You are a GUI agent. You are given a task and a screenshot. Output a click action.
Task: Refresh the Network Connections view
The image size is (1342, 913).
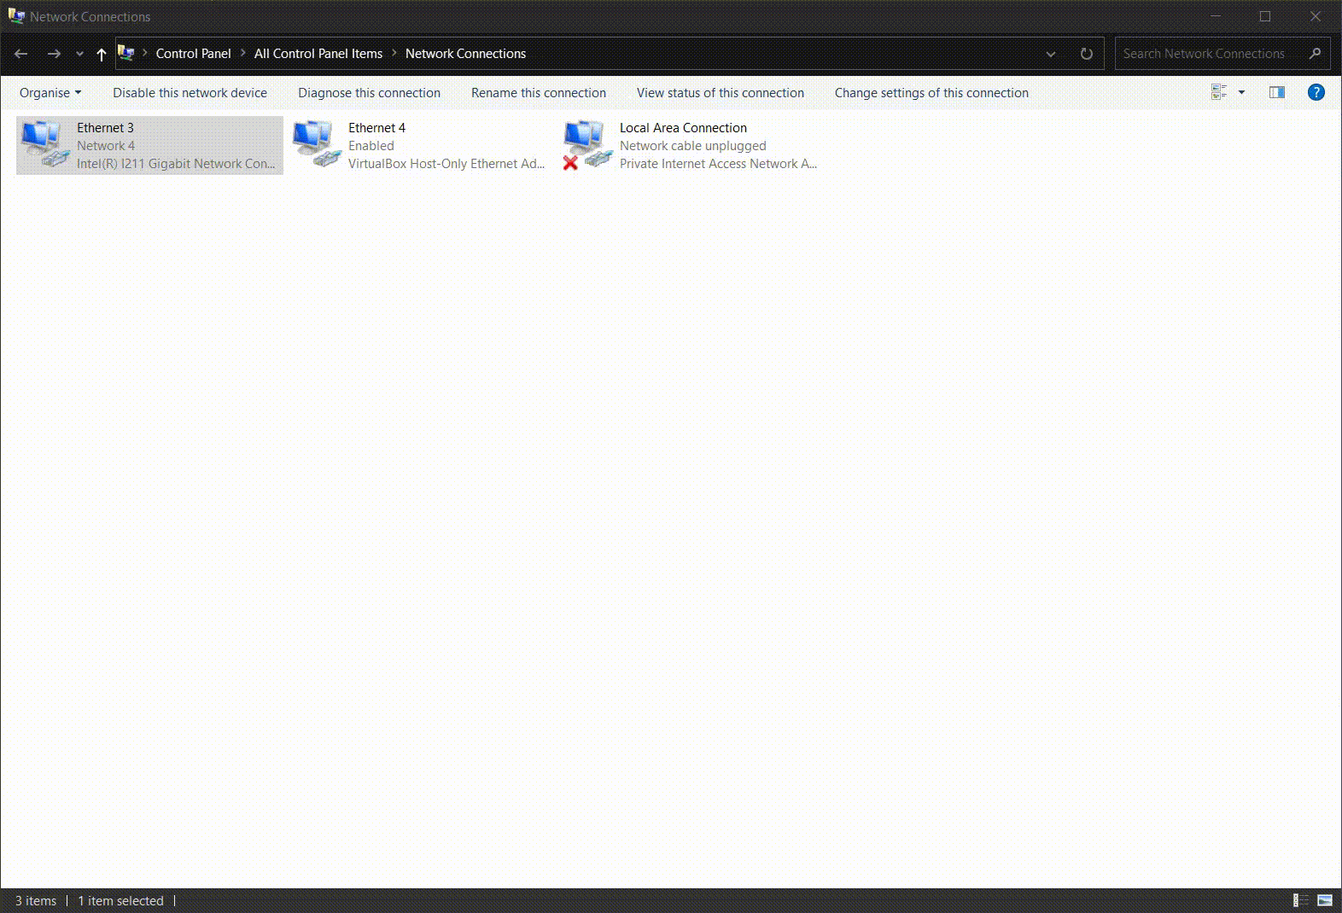tap(1086, 54)
